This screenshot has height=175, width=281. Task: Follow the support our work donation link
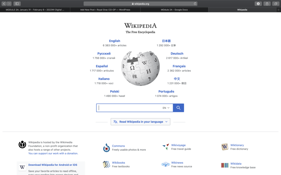point(53,153)
